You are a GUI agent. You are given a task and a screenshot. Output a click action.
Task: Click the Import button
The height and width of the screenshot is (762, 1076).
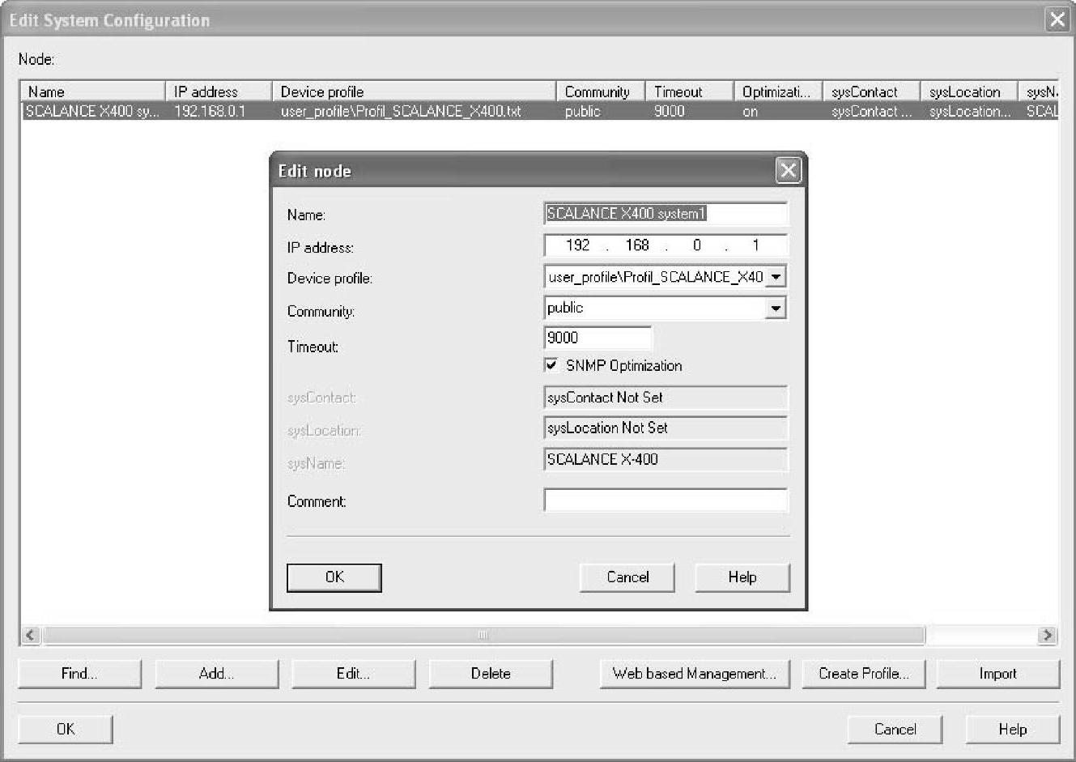tap(997, 674)
